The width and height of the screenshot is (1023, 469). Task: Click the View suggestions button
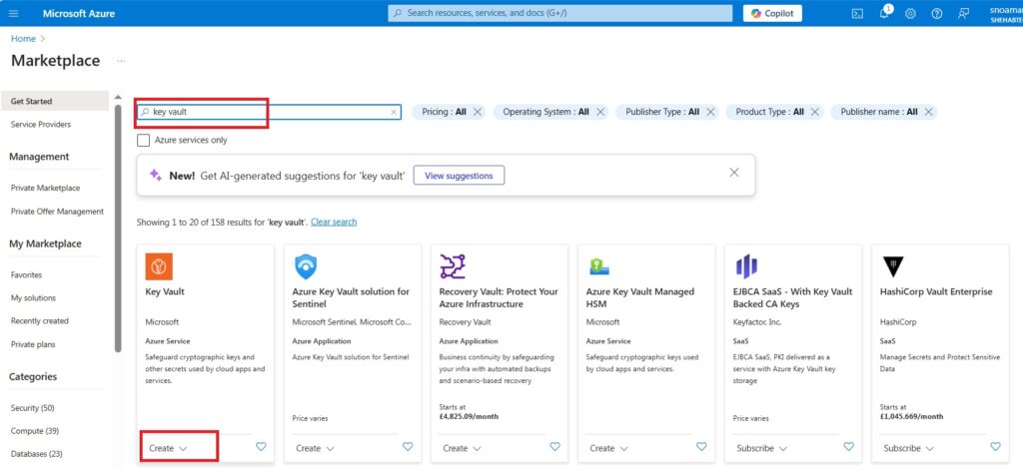459,176
